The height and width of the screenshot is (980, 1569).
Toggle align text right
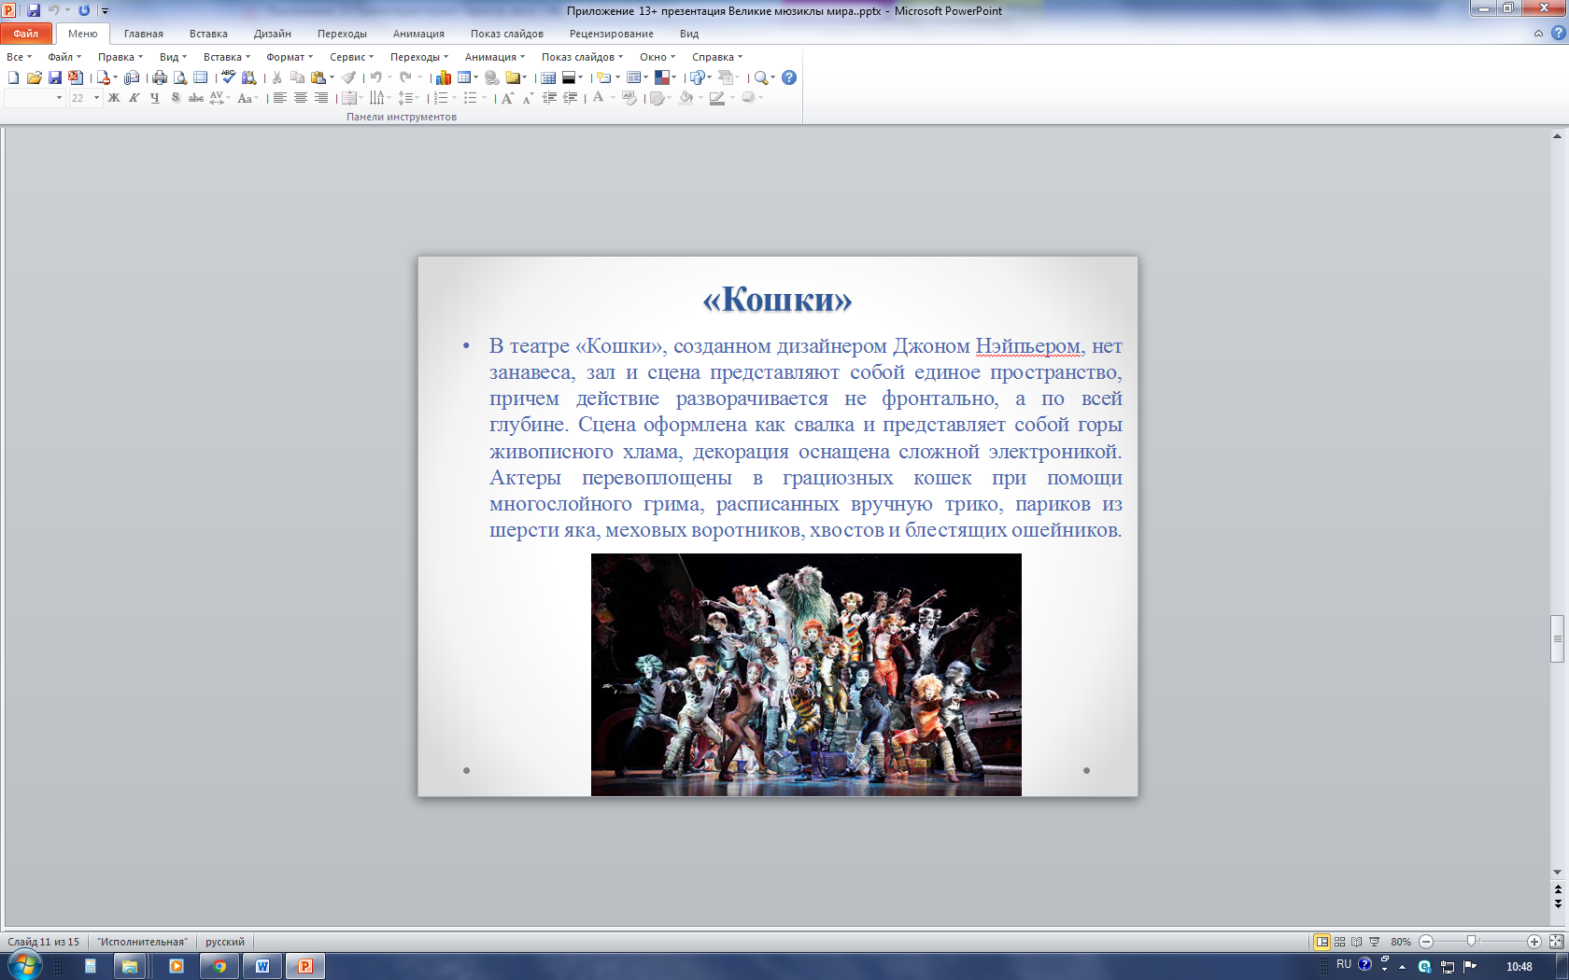(x=320, y=98)
